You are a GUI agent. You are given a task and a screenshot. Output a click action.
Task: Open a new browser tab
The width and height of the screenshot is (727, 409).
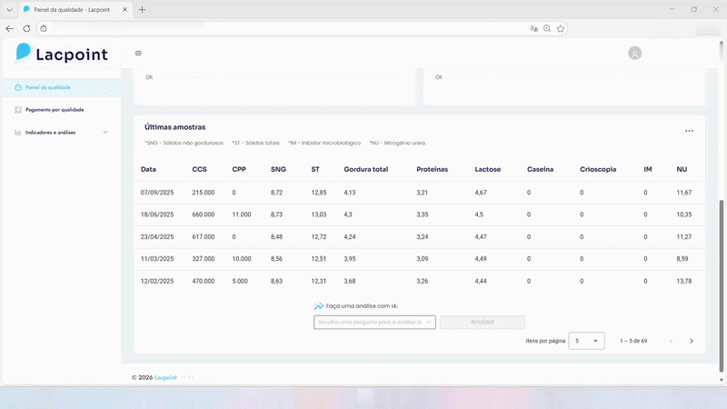click(142, 9)
